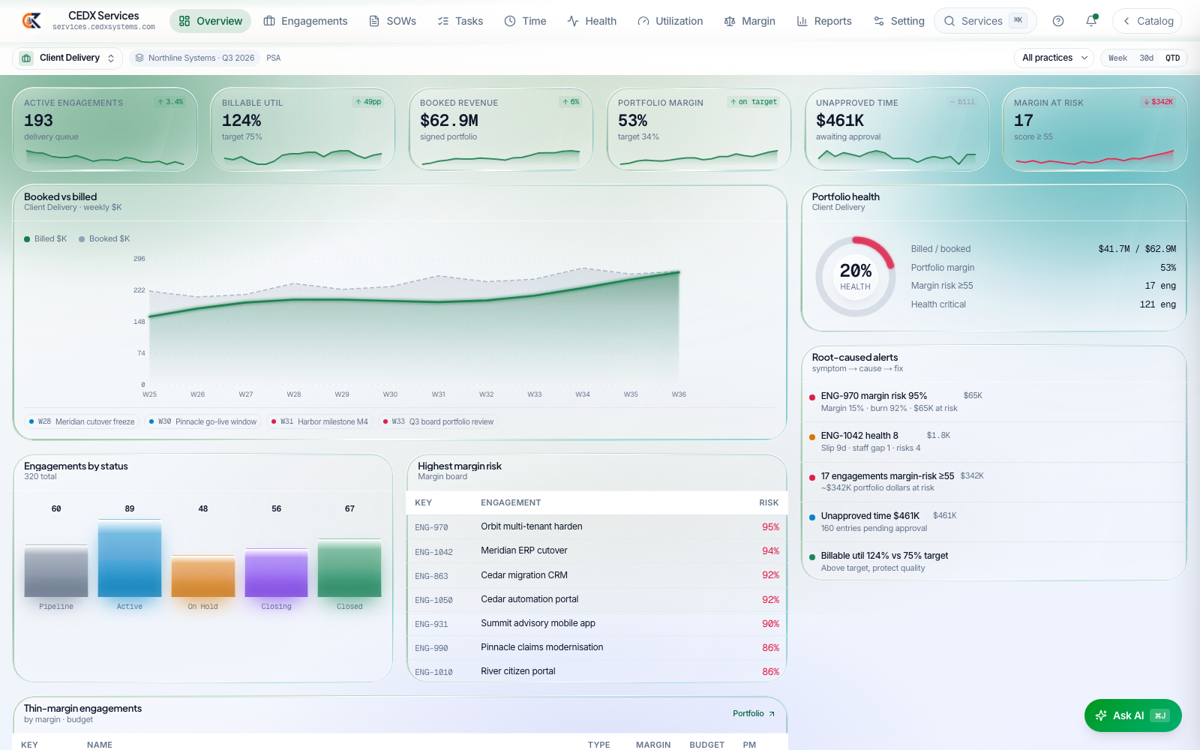
Task: Open the Margin At Risk 17 card
Action: (x=1095, y=130)
